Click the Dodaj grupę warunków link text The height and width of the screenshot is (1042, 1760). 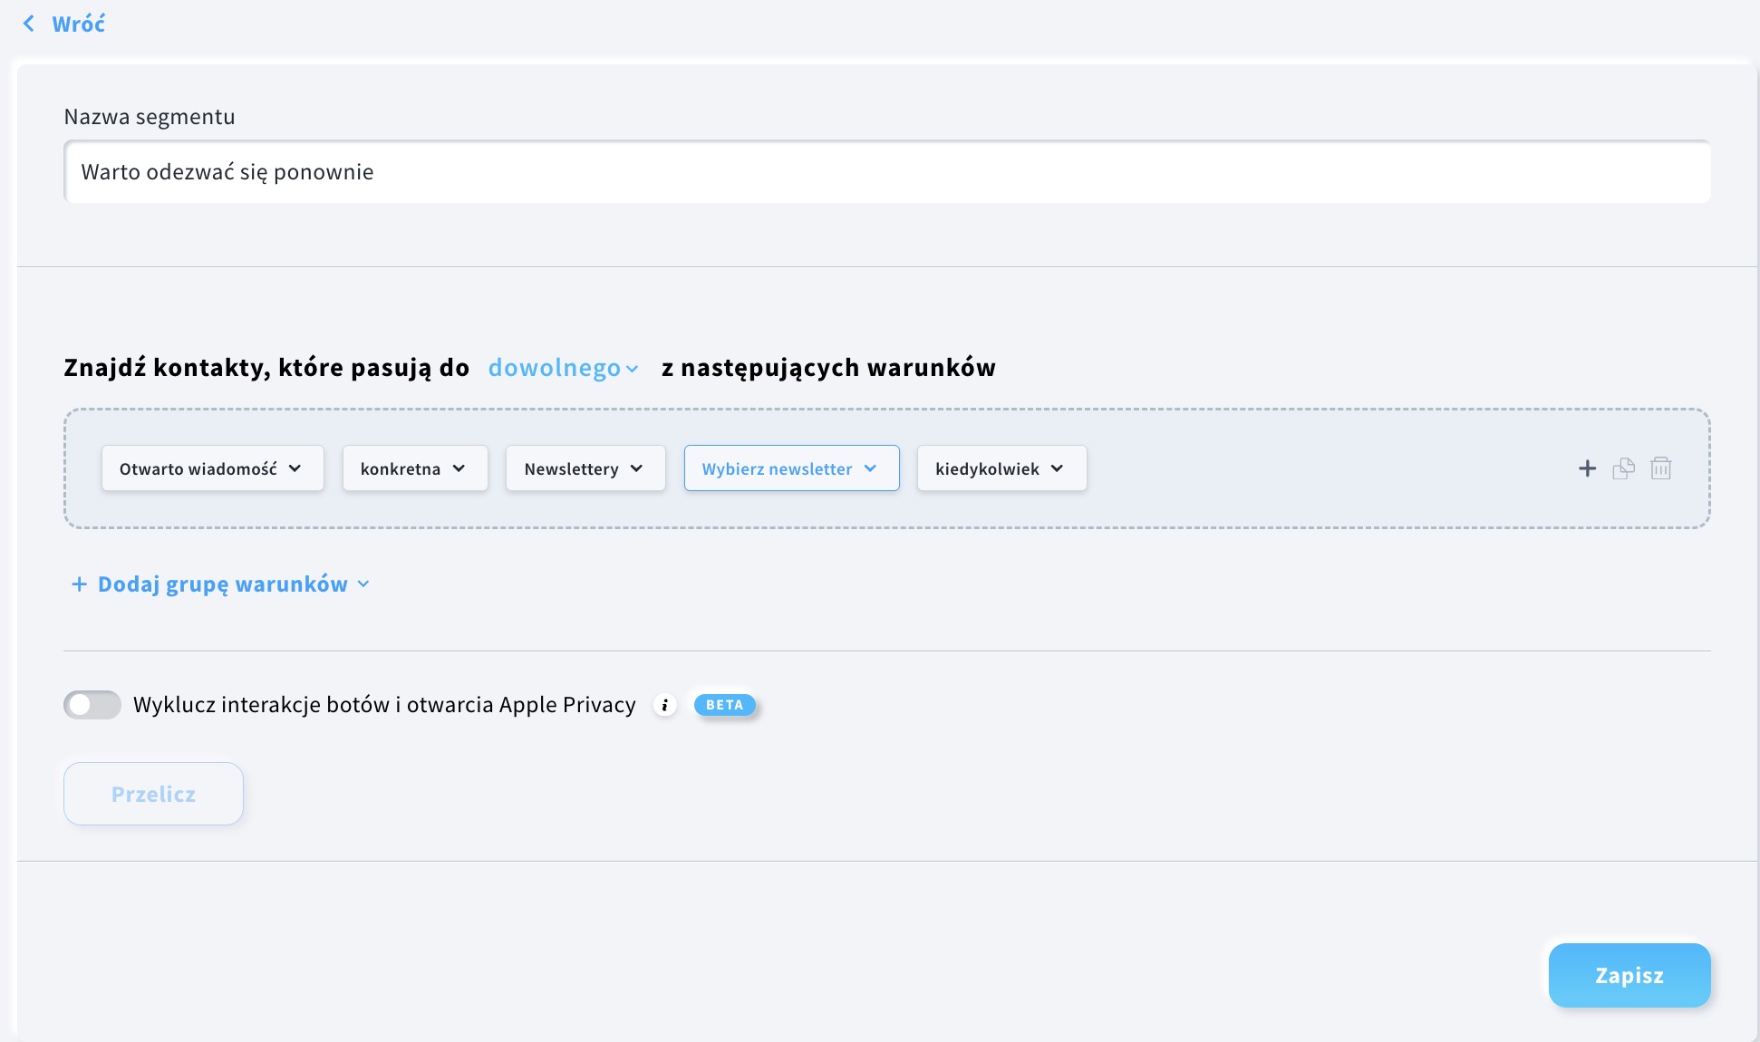coord(222,584)
